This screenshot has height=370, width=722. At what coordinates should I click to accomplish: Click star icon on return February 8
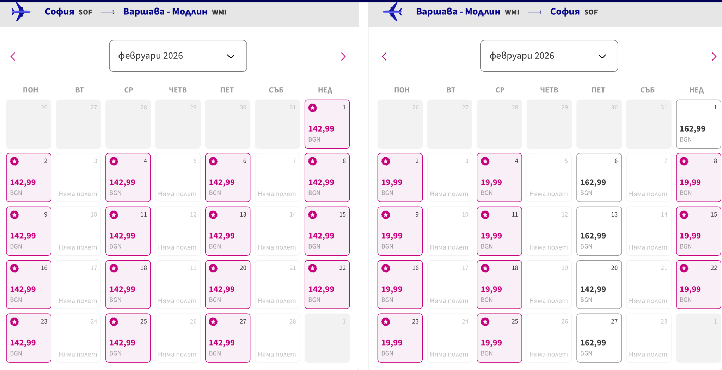[x=684, y=161]
